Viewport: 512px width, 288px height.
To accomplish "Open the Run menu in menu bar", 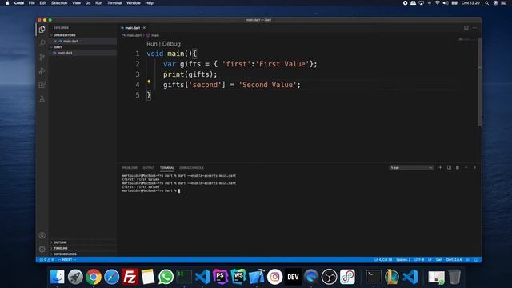I will coord(98,3).
